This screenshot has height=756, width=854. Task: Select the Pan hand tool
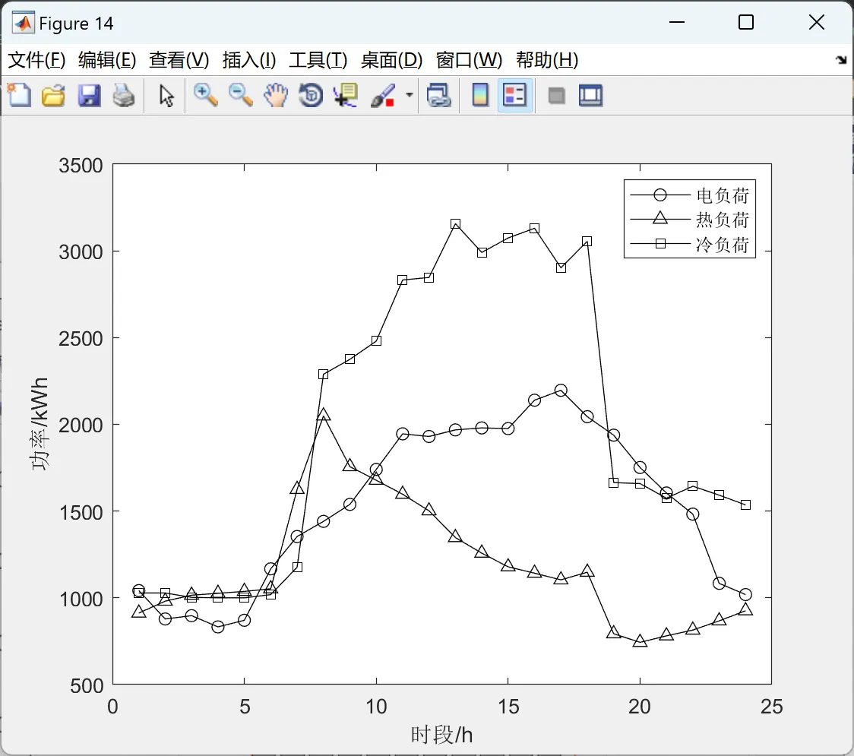pyautogui.click(x=276, y=95)
